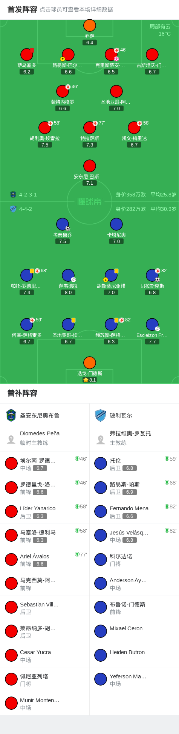Tap 特拉萨斯 midfielder rated 7.3
Screen dimensions: 179x734
[90, 128]
